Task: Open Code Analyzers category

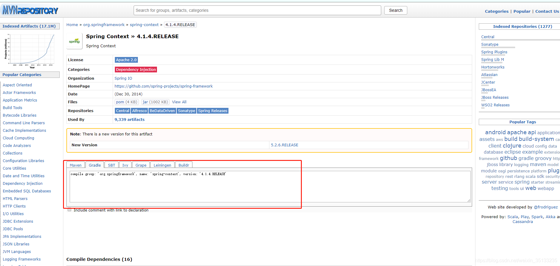Action: pyautogui.click(x=17, y=146)
